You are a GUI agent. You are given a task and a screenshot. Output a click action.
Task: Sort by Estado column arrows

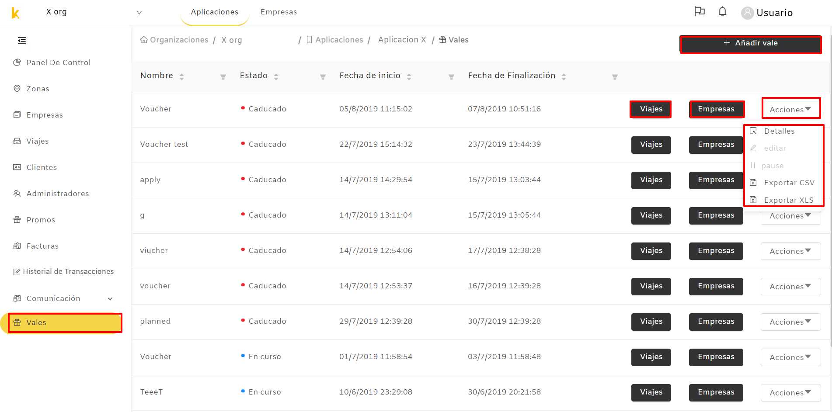[276, 76]
